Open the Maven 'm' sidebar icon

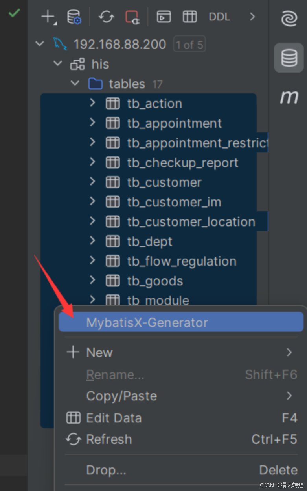(x=289, y=97)
